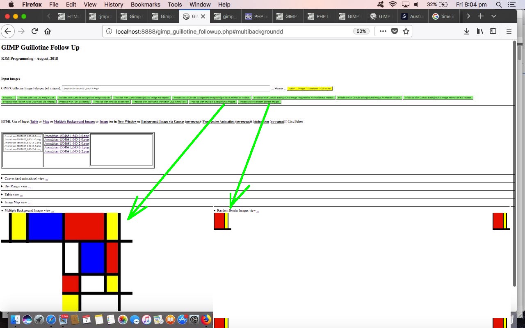Open the History menu
The image size is (525, 328).
tap(114, 5)
